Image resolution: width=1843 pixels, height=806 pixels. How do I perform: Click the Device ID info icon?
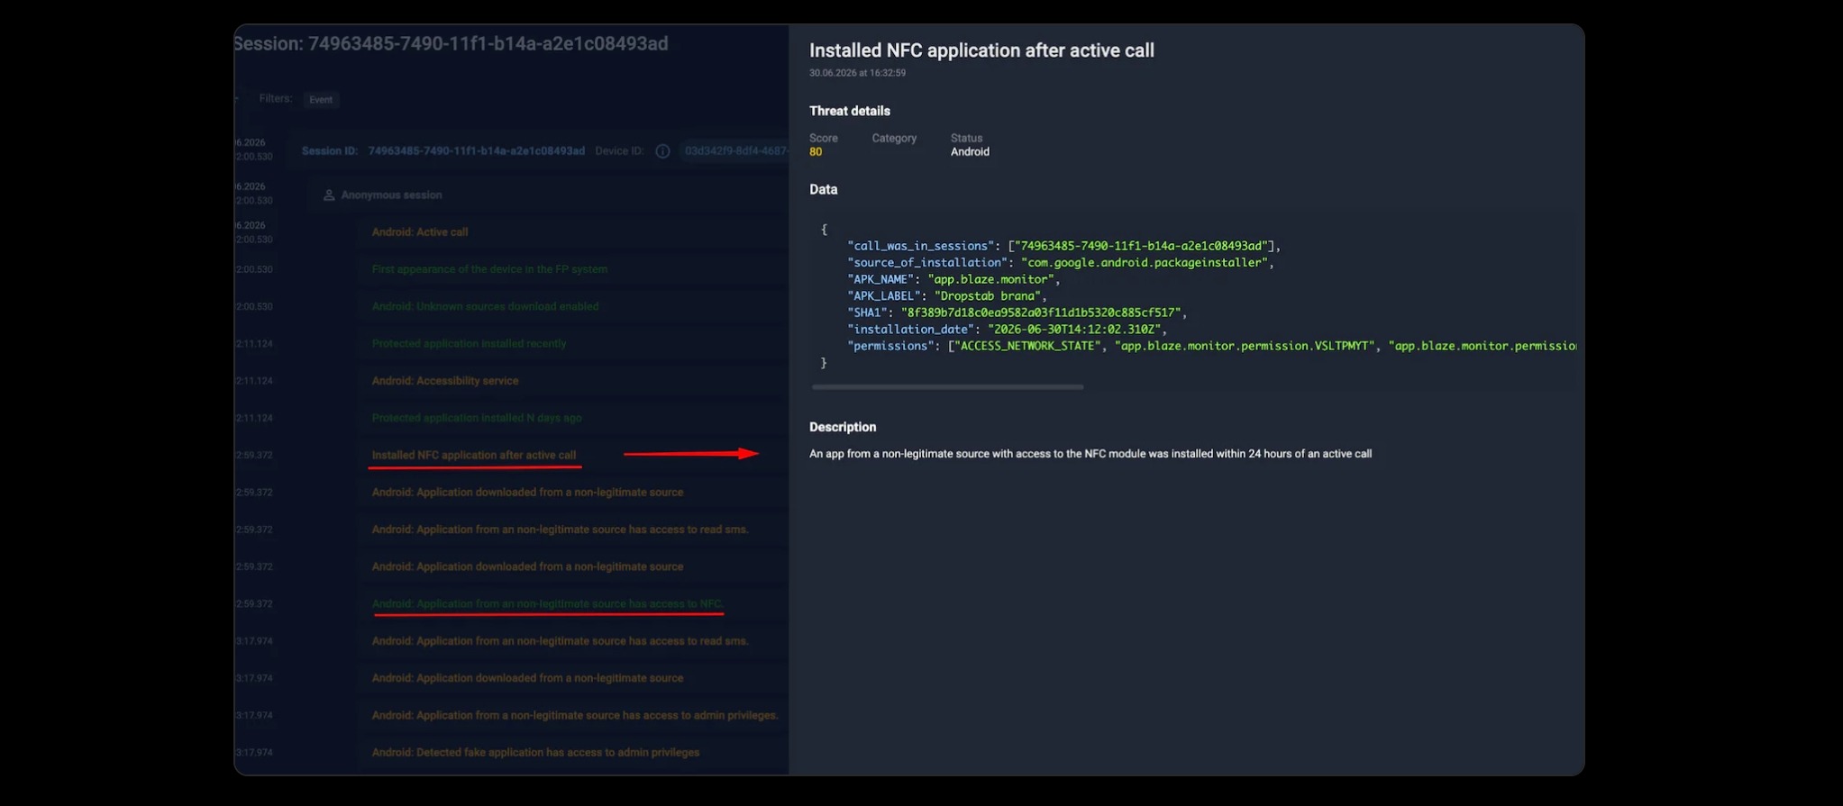[x=662, y=151]
